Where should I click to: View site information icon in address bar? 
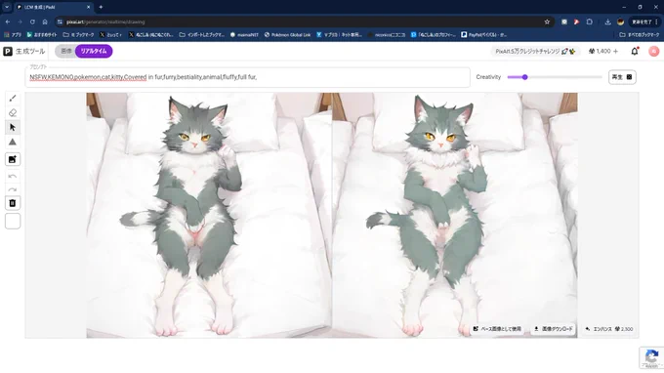click(60, 22)
